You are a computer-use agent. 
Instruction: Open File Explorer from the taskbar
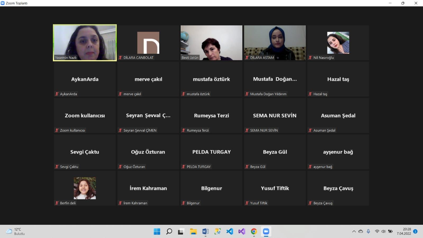coord(193,232)
